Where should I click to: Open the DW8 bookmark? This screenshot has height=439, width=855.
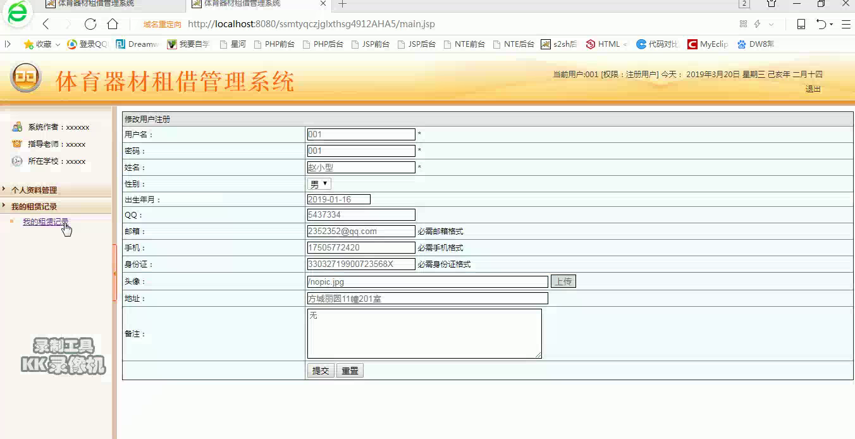pyautogui.click(x=756, y=44)
